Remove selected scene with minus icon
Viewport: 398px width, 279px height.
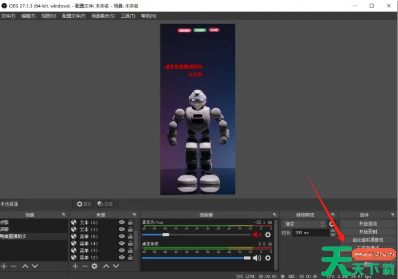(13, 266)
